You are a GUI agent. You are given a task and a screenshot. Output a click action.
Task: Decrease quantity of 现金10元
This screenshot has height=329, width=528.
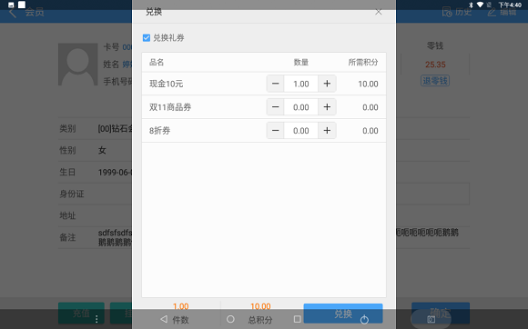coord(276,84)
